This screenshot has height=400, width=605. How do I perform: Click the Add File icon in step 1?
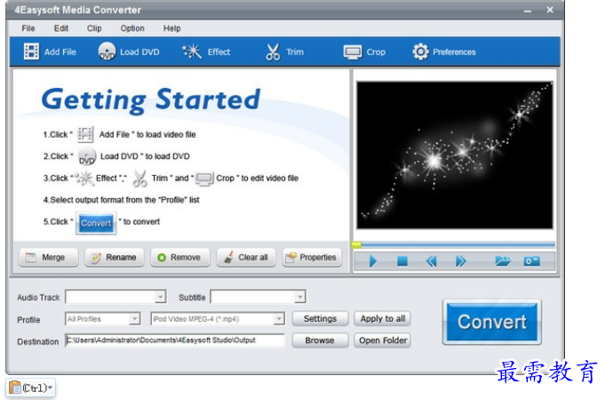click(x=85, y=134)
